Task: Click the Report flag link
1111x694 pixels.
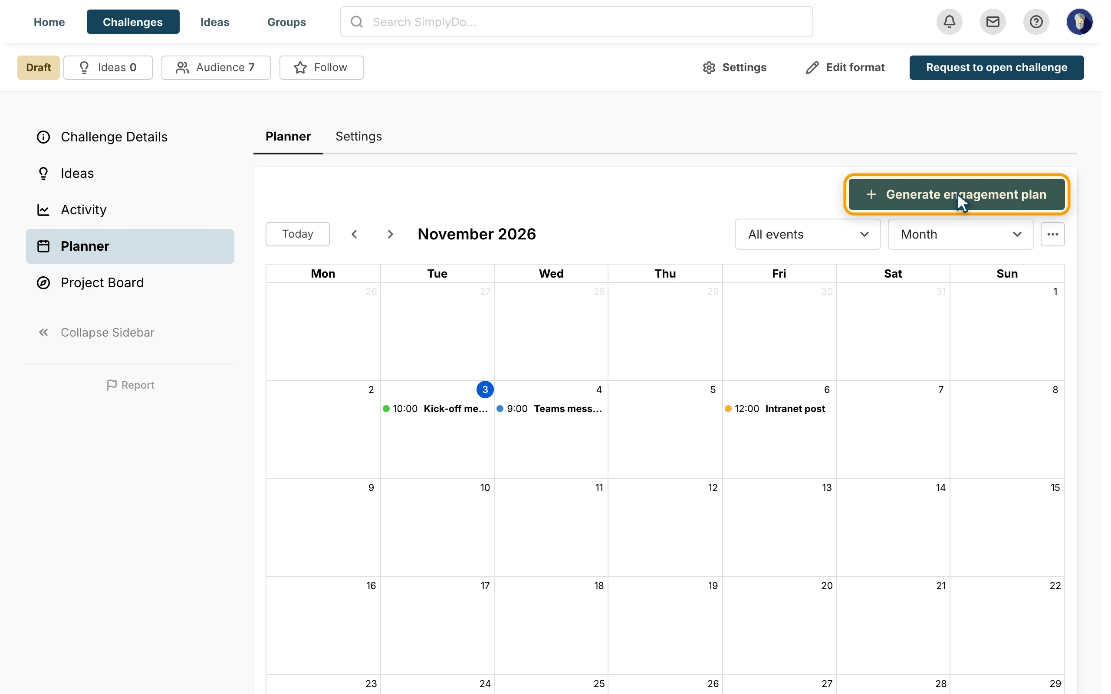Action: point(130,385)
